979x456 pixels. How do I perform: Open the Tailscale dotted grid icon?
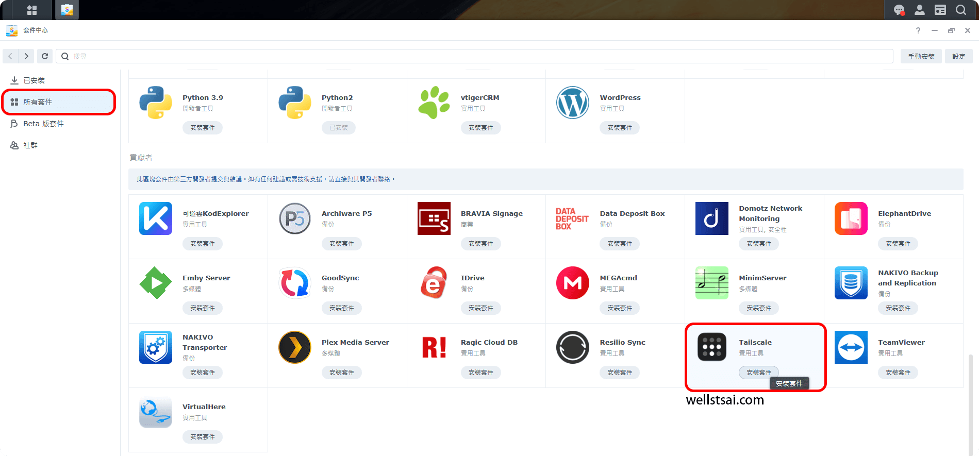712,347
